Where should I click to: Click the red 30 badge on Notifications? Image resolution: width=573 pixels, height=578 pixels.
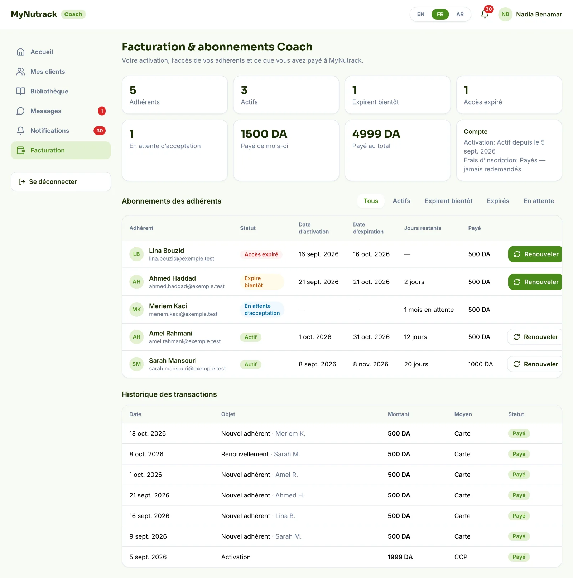pos(100,131)
